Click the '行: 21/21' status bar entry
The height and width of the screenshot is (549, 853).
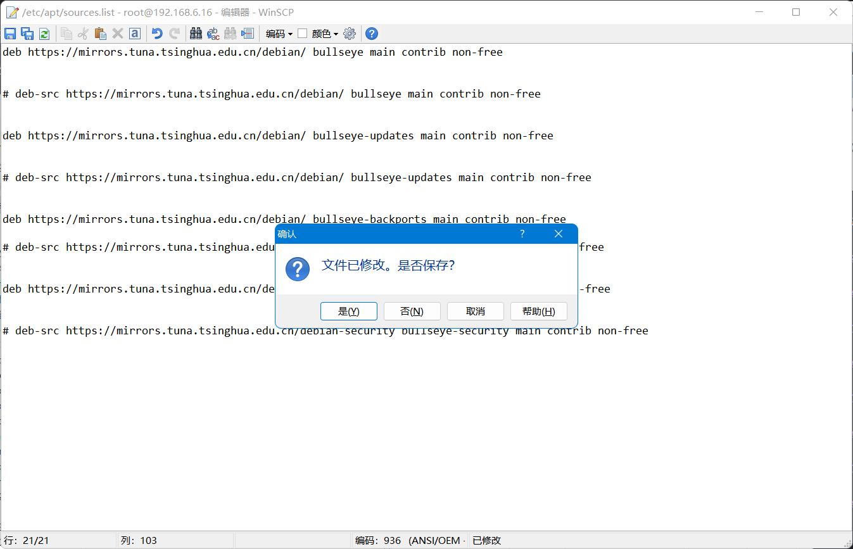[x=27, y=540]
